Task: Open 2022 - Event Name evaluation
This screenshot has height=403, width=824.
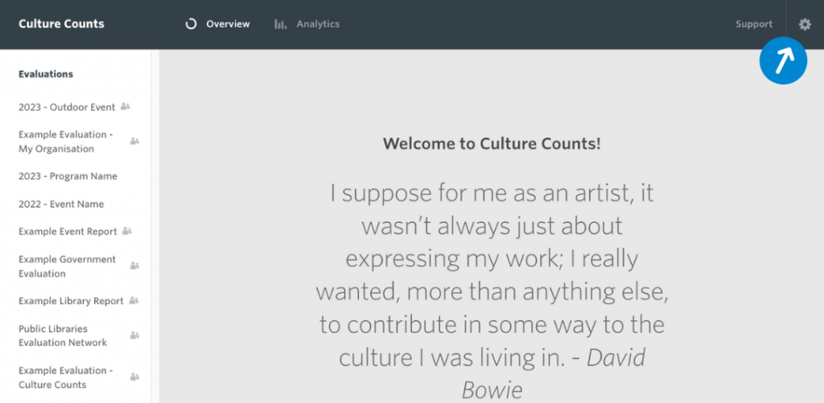Action: point(61,204)
